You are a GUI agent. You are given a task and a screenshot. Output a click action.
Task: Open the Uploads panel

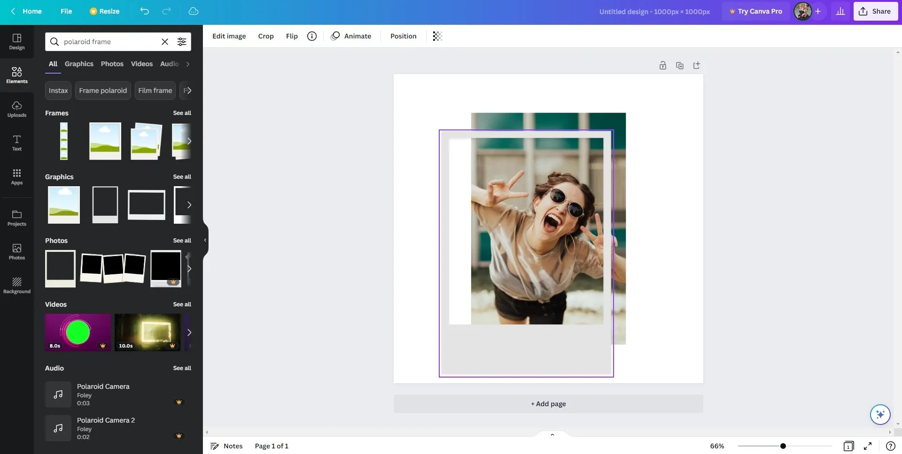pyautogui.click(x=16, y=109)
